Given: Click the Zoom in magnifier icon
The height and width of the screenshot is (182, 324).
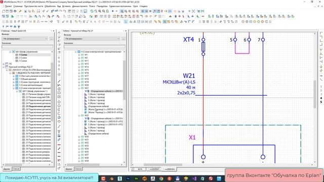Looking at the screenshot, I should (100, 11).
